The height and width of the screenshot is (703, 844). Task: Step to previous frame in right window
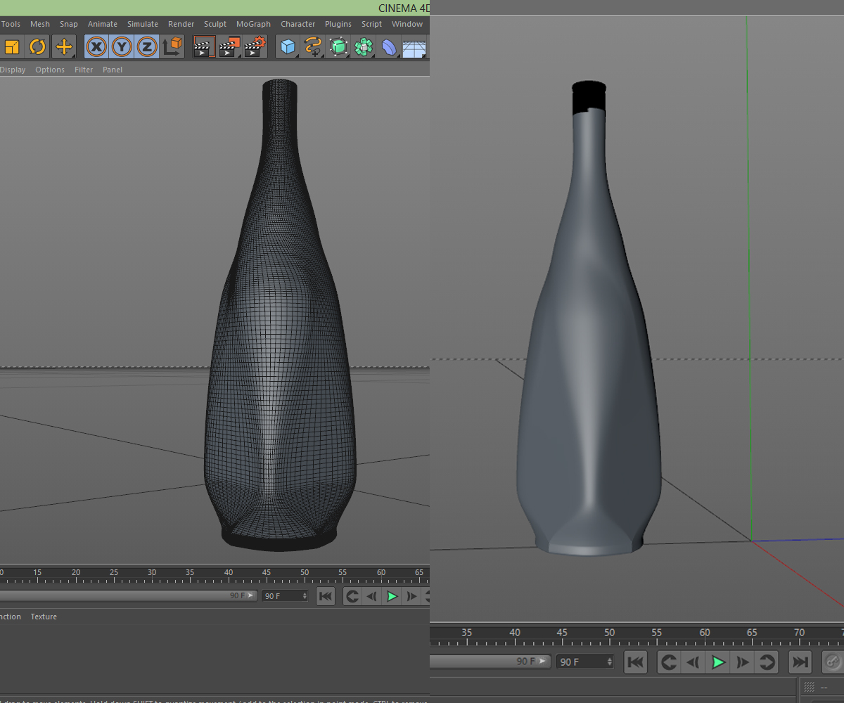[693, 662]
